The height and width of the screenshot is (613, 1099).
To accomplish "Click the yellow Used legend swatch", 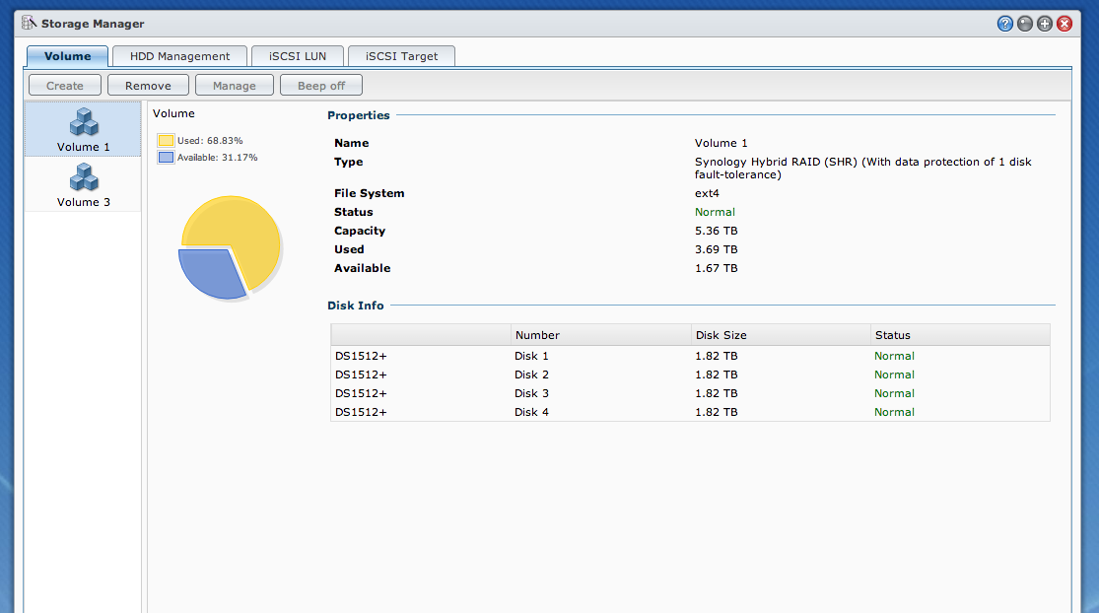I will pyautogui.click(x=166, y=140).
